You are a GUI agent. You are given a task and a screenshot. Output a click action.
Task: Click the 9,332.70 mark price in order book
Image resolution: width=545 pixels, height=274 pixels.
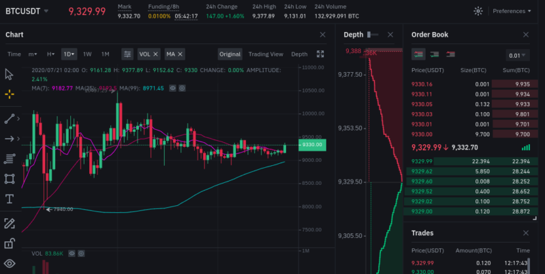465,148
